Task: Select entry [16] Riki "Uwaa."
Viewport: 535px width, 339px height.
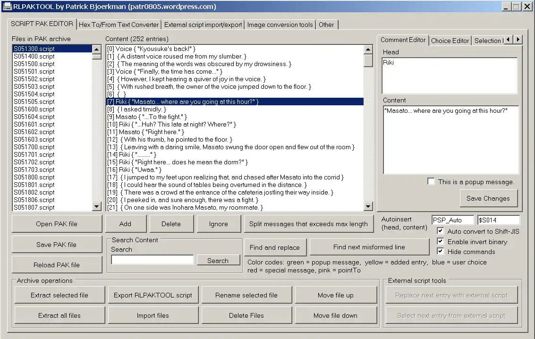Action: (x=235, y=169)
